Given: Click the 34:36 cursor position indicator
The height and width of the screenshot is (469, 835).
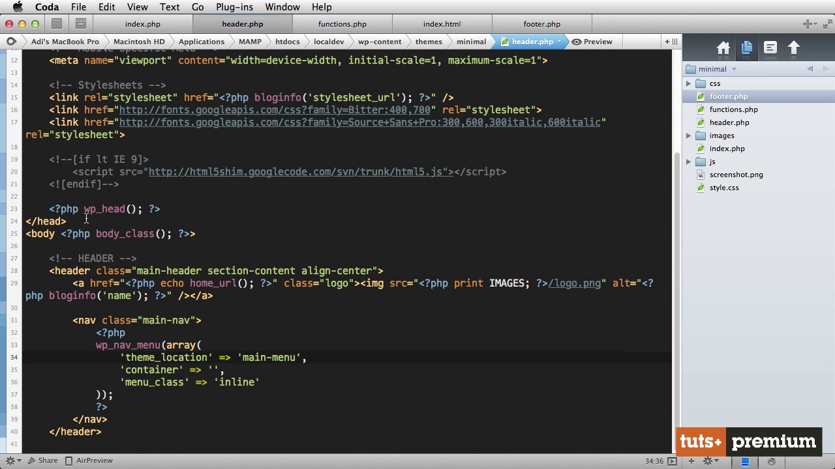Looking at the screenshot, I should pos(654,461).
